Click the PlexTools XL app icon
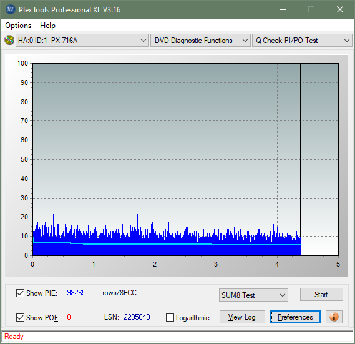This screenshot has height=344, width=355. 11,9
